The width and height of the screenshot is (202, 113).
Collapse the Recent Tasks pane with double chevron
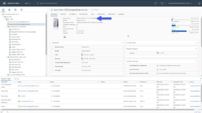[201, 78]
